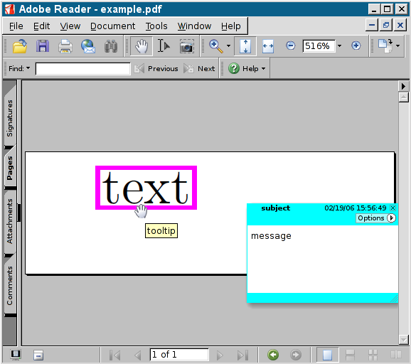Click the Print icon in the toolbar

tap(65, 46)
